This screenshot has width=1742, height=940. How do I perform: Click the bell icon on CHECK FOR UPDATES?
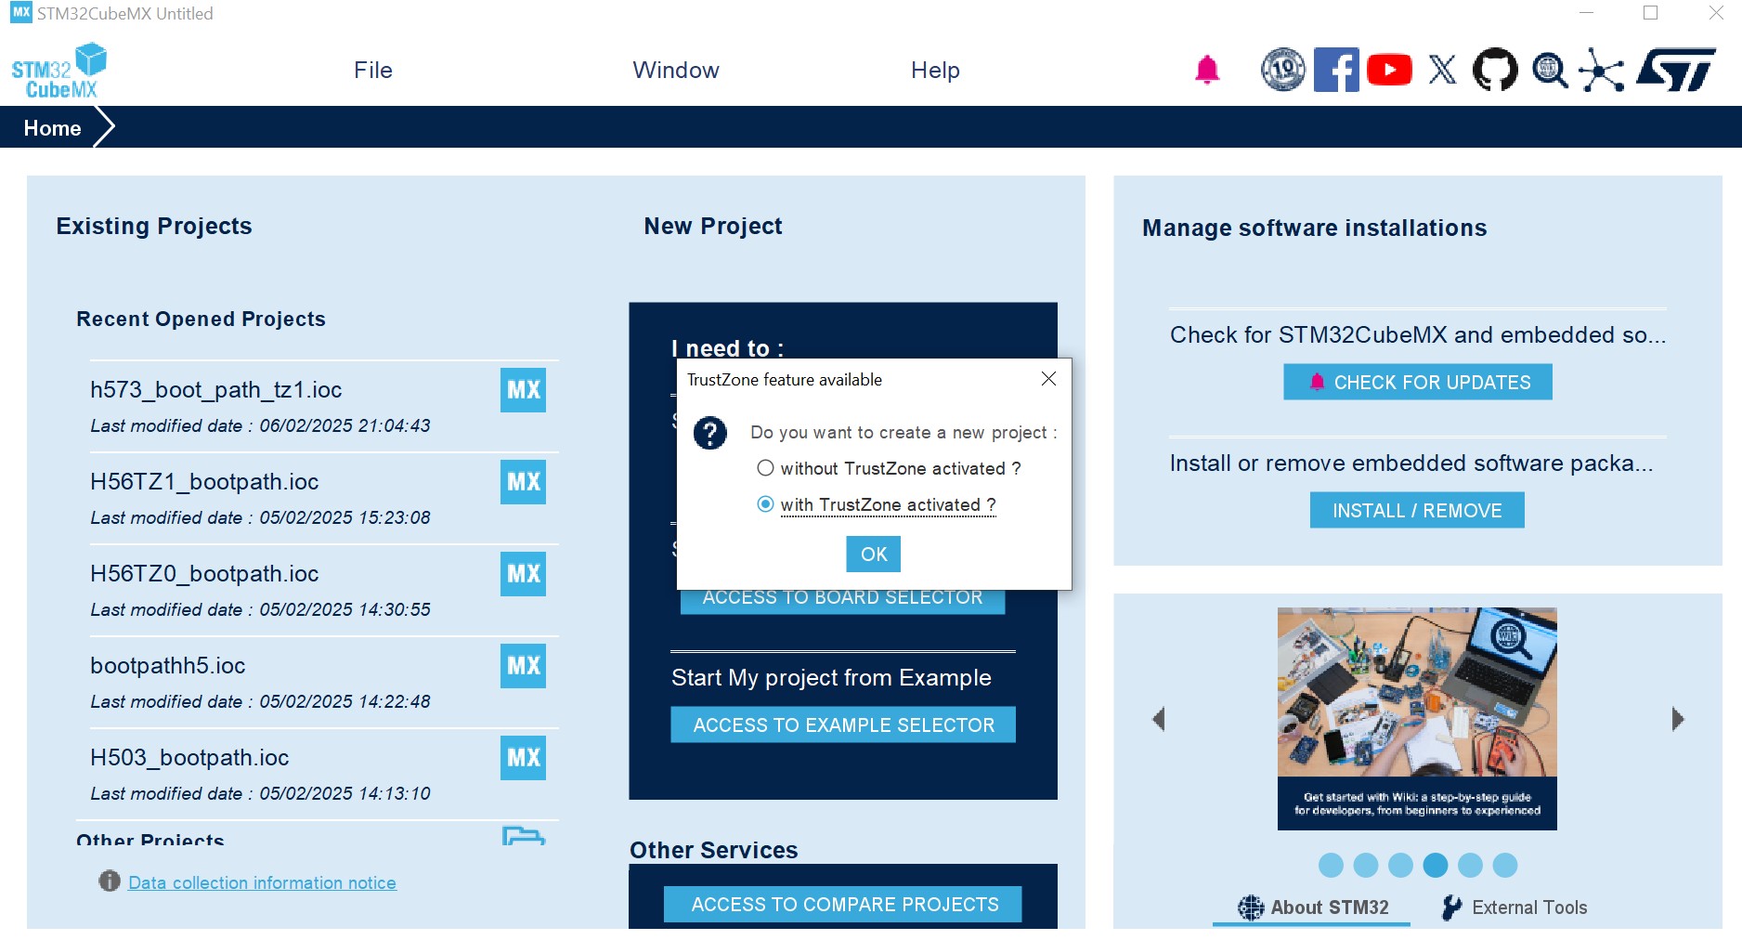(1317, 382)
